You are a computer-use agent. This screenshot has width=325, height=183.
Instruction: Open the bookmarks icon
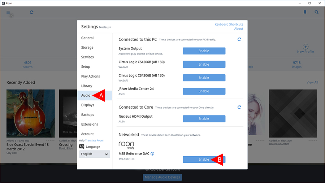(x=305, y=12)
